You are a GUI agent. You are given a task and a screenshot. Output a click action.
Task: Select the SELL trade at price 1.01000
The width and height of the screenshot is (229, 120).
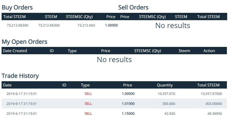pos(114,103)
